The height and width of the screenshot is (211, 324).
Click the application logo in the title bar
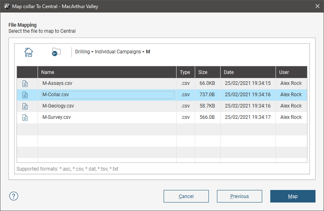6,6
